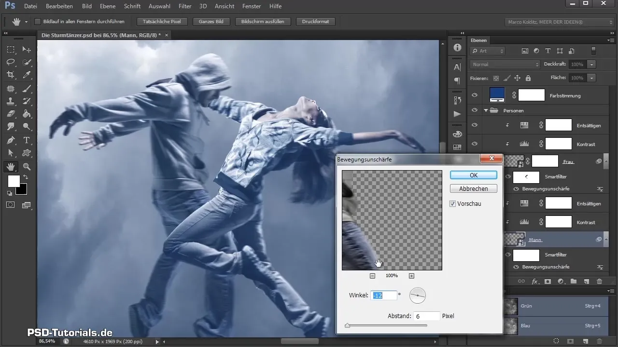Toggle visibility of top Entsättigen layer
The image size is (618, 347).
point(475,125)
